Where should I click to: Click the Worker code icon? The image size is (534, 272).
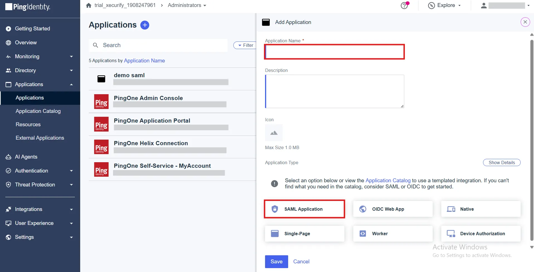[363, 234]
